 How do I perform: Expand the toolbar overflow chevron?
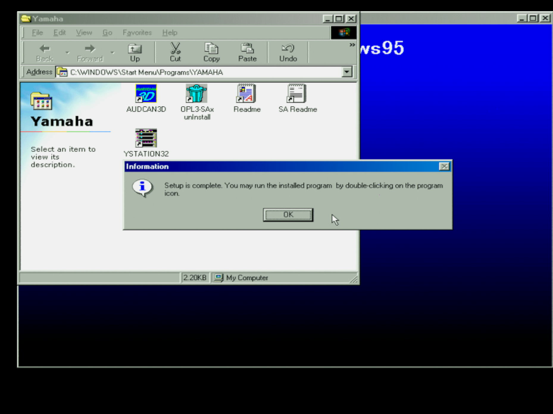point(352,45)
